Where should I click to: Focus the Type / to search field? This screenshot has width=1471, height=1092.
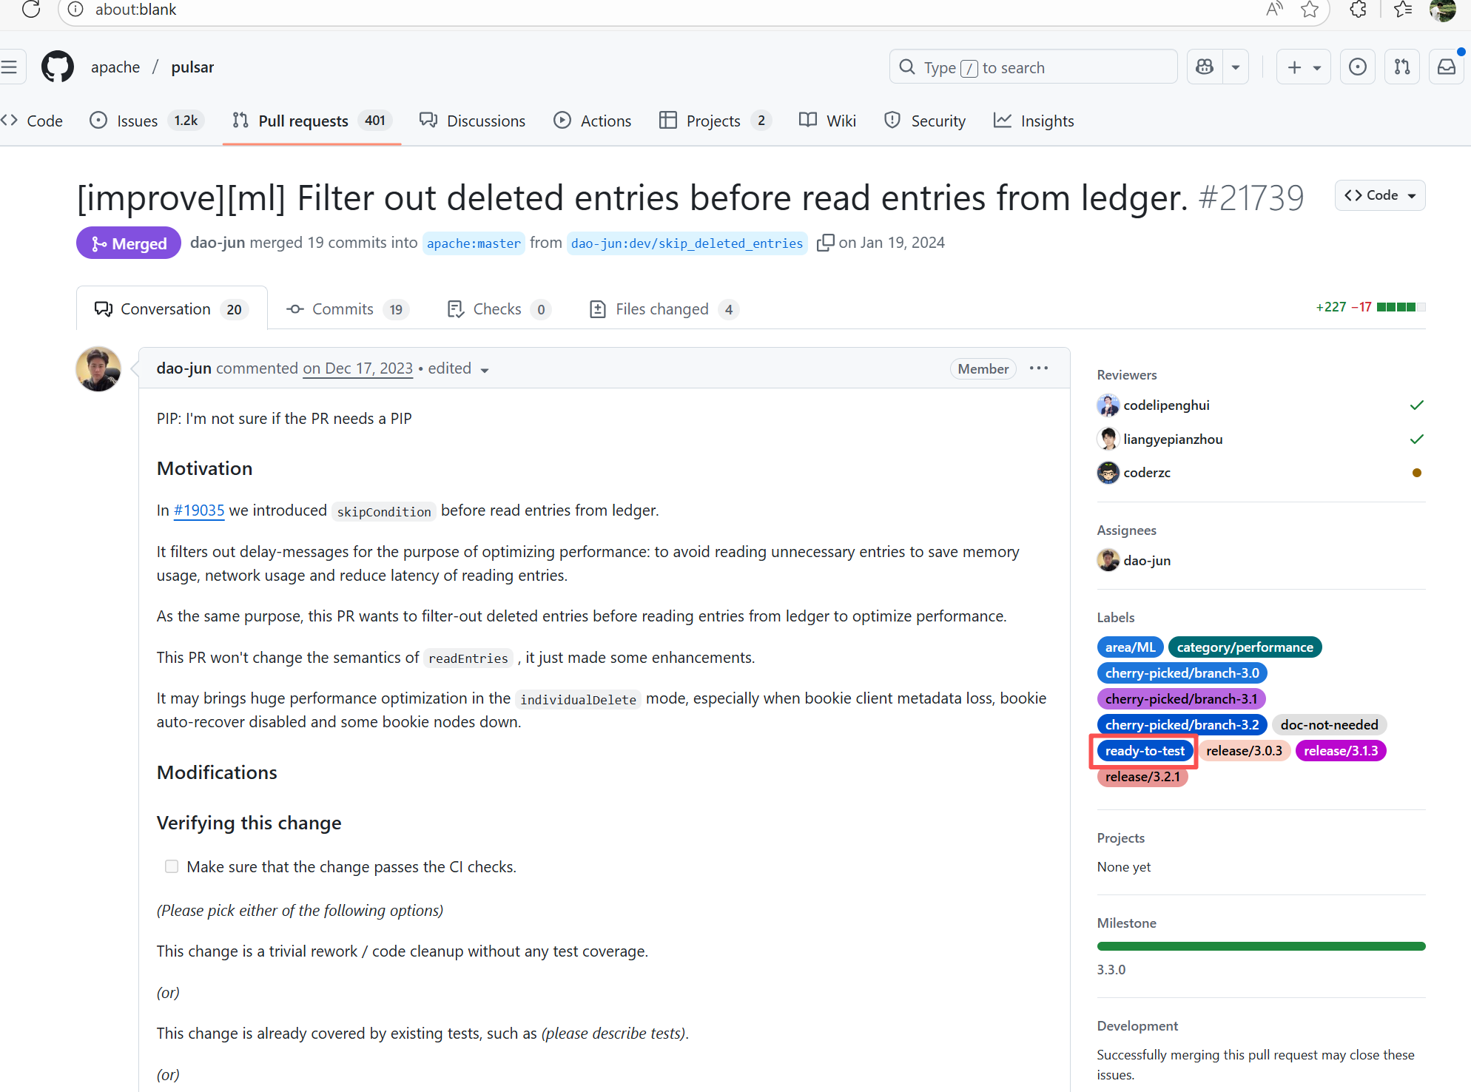[1033, 67]
